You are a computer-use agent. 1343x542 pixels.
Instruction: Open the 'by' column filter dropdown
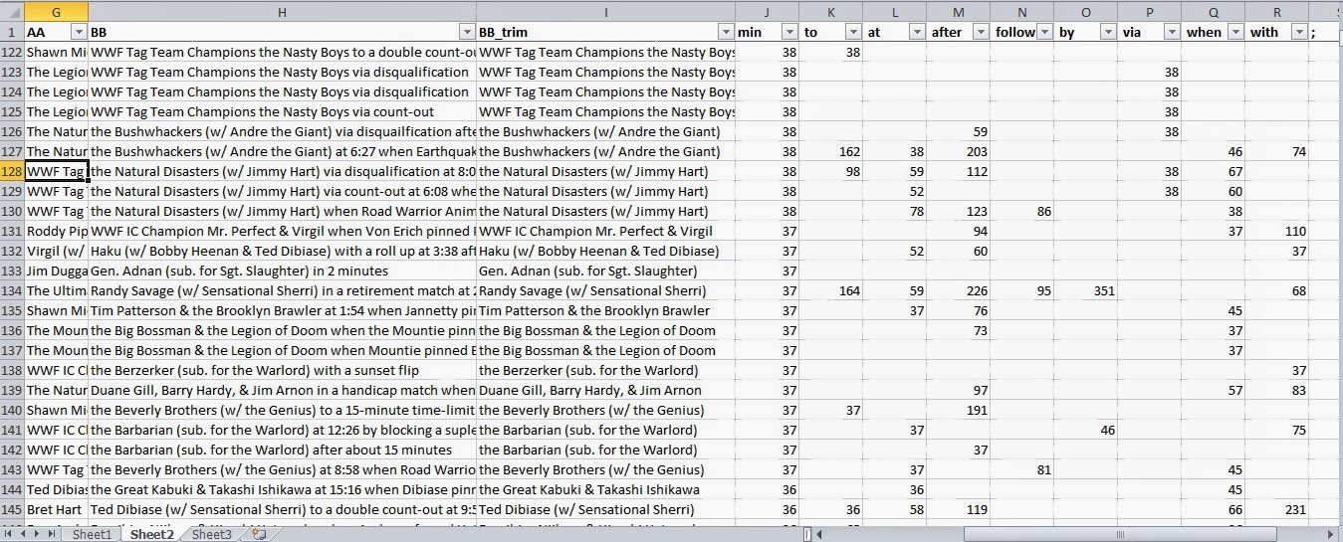pyautogui.click(x=1108, y=32)
